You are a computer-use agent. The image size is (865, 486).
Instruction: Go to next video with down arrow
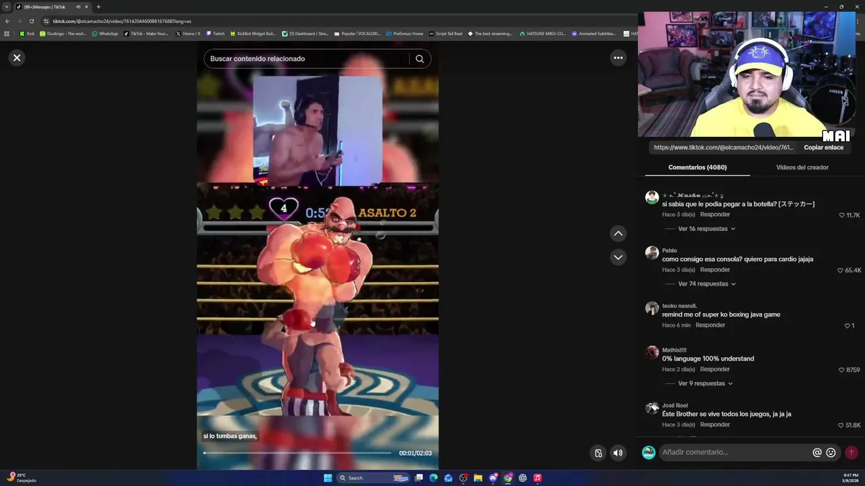coord(618,257)
